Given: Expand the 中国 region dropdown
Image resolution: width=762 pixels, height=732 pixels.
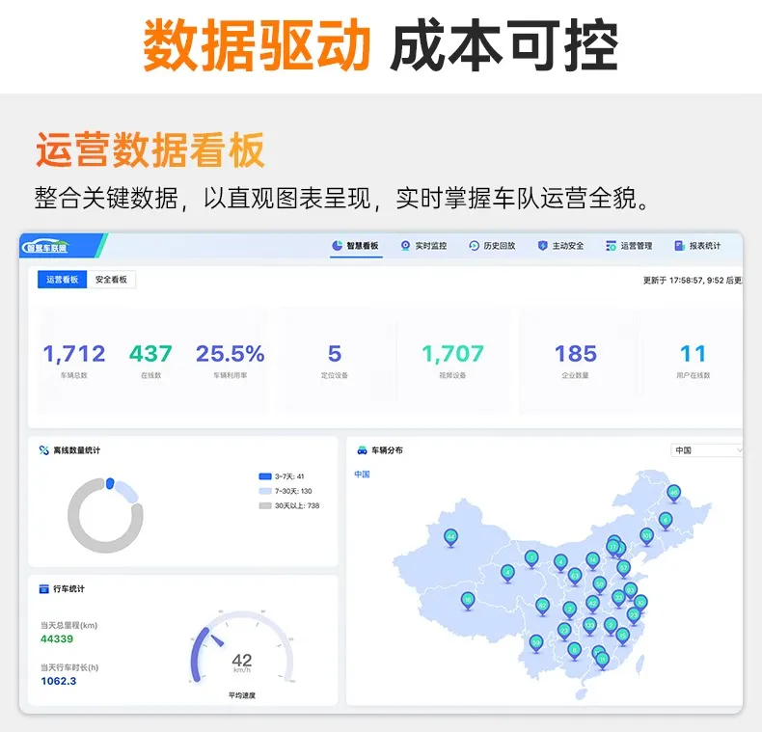Looking at the screenshot, I should 706,450.
